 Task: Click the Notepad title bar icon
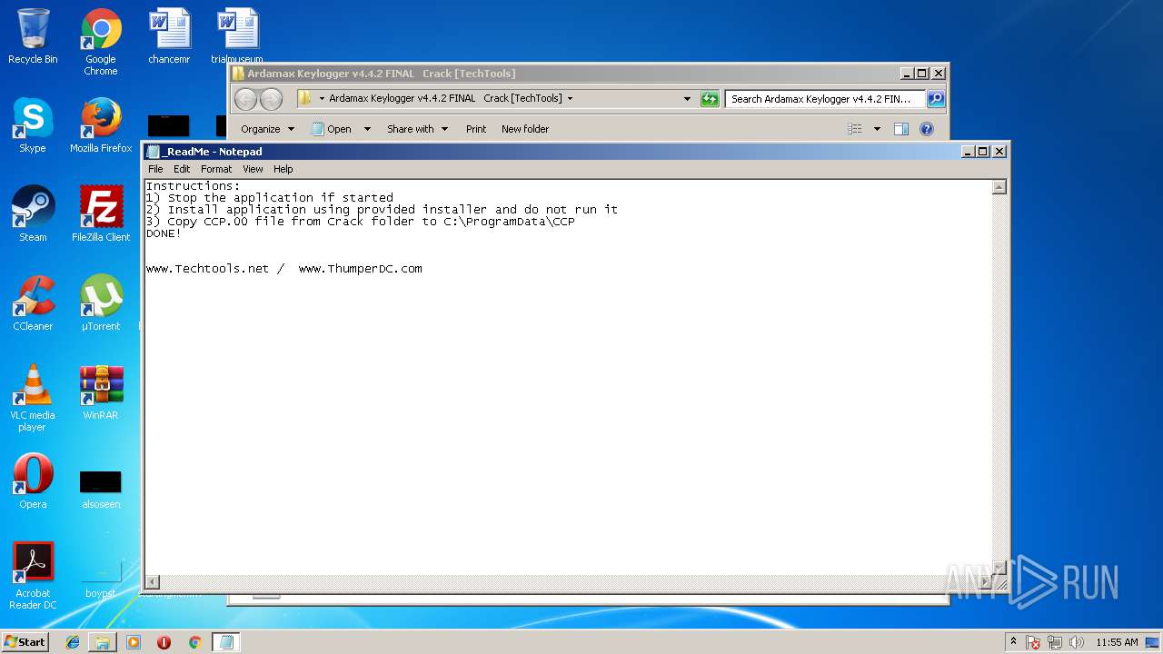coord(154,152)
